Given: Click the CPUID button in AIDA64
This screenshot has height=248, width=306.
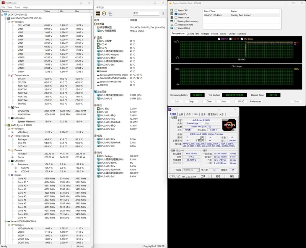Looking at the screenshot, I should 241,101.
